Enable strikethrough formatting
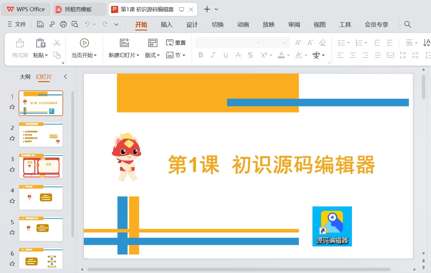 (250, 55)
